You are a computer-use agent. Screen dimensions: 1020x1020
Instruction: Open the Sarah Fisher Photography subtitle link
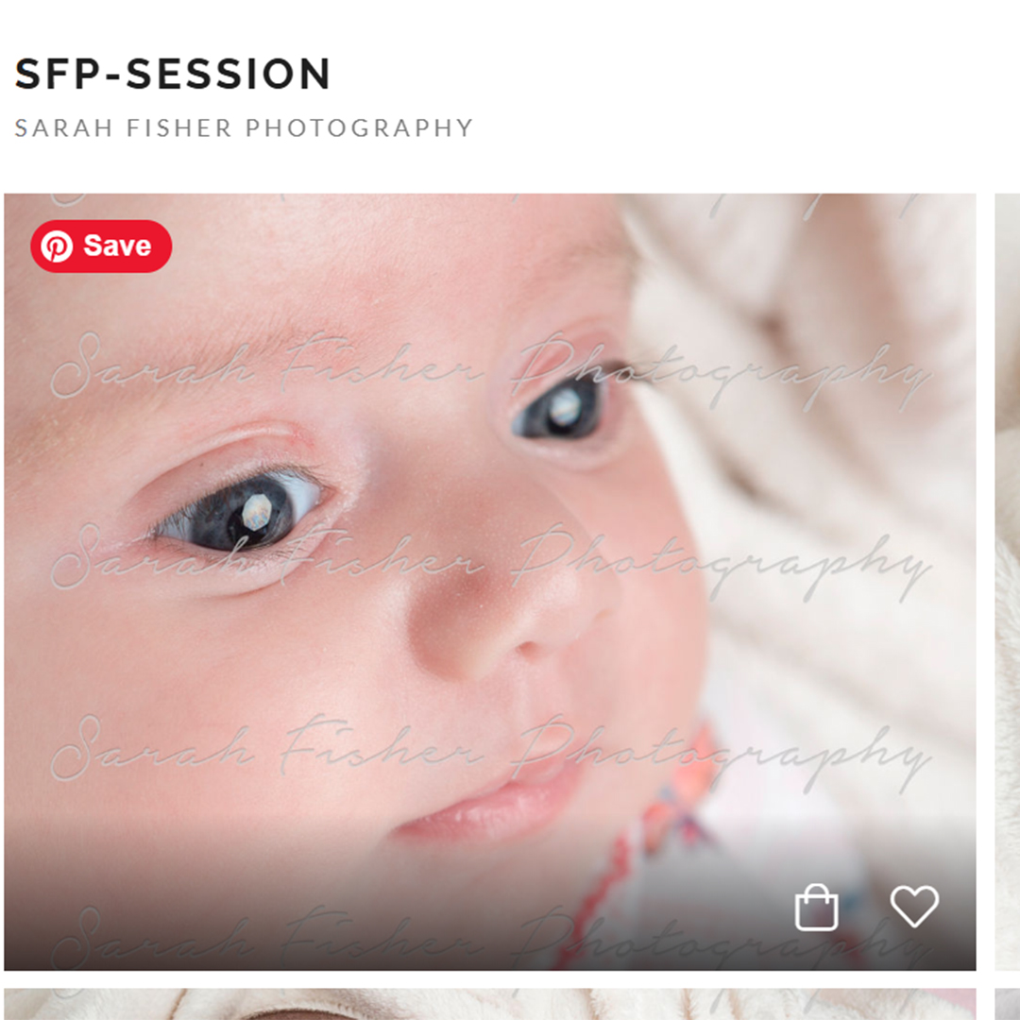pos(244,128)
